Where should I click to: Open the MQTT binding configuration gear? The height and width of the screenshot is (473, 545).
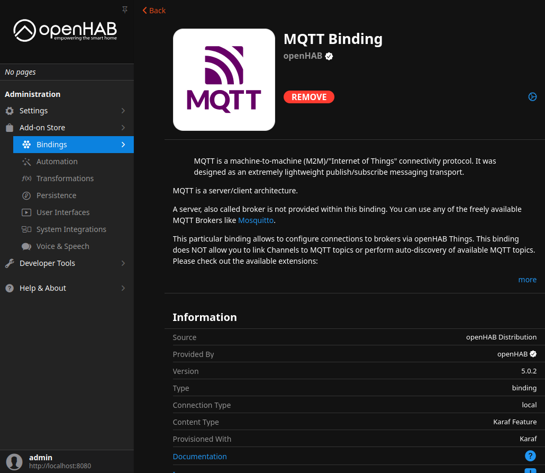click(532, 96)
